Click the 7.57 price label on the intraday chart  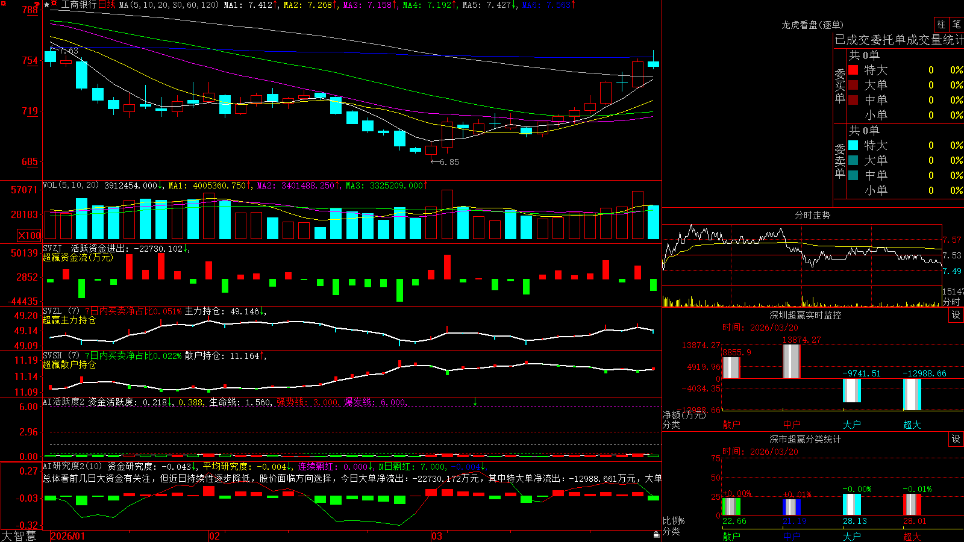coord(952,240)
